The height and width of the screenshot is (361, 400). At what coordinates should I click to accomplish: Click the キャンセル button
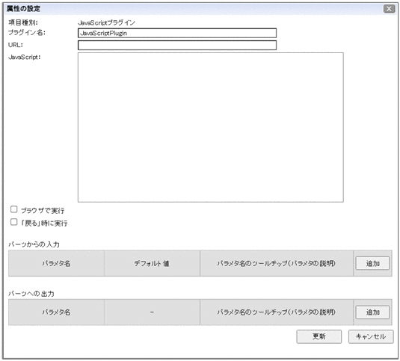[x=371, y=336]
